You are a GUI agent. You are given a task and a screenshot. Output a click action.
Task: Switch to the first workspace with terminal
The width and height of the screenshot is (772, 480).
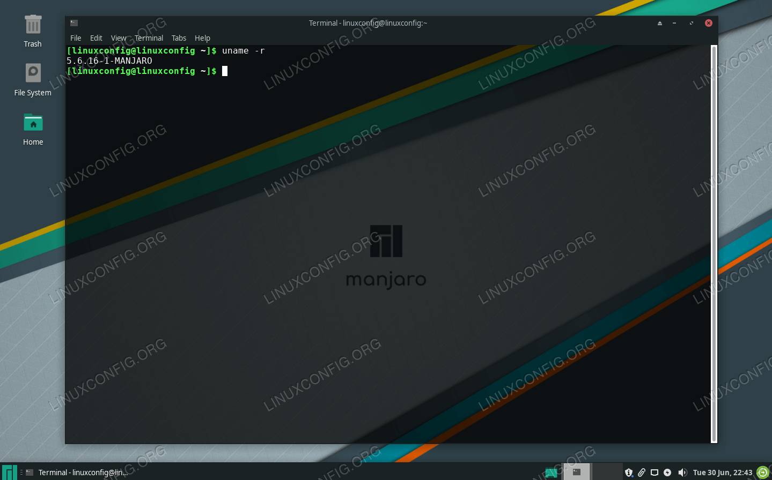pyautogui.click(x=577, y=472)
